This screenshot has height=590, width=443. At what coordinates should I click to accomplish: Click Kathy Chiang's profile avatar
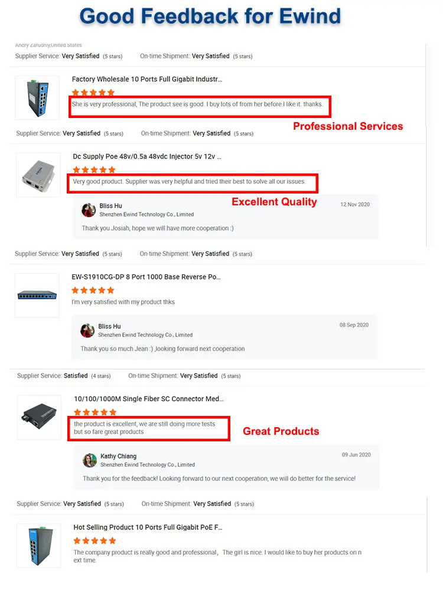click(x=90, y=460)
